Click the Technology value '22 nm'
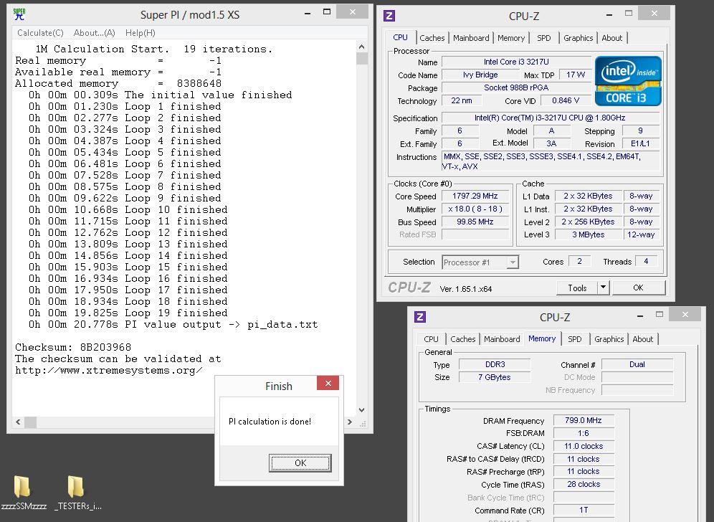 461,100
